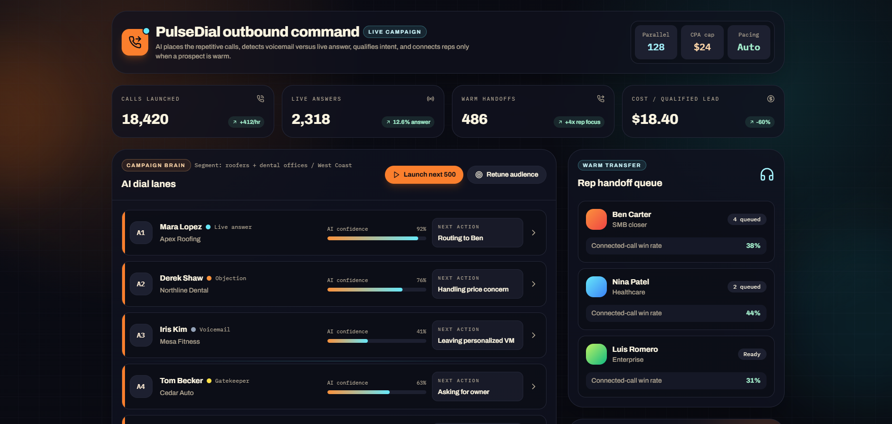The height and width of the screenshot is (424, 892).
Task: Click the 'Northline Dental' company text
Action: point(184,291)
